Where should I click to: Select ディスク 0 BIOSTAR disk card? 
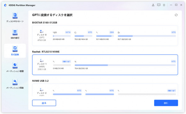point(105,36)
